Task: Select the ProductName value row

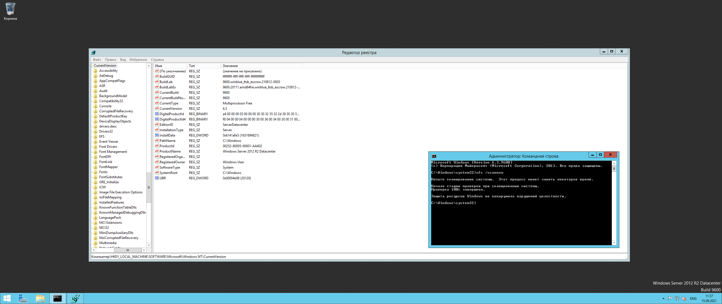Action: [x=228, y=151]
